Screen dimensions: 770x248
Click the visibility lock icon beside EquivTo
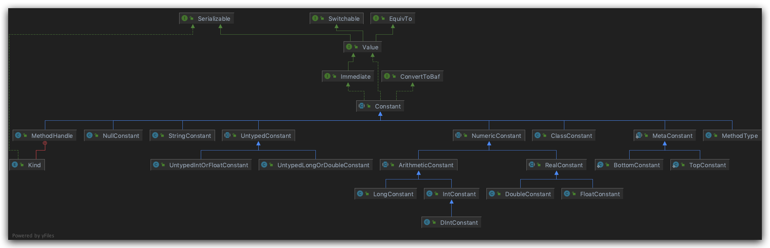[x=383, y=18]
